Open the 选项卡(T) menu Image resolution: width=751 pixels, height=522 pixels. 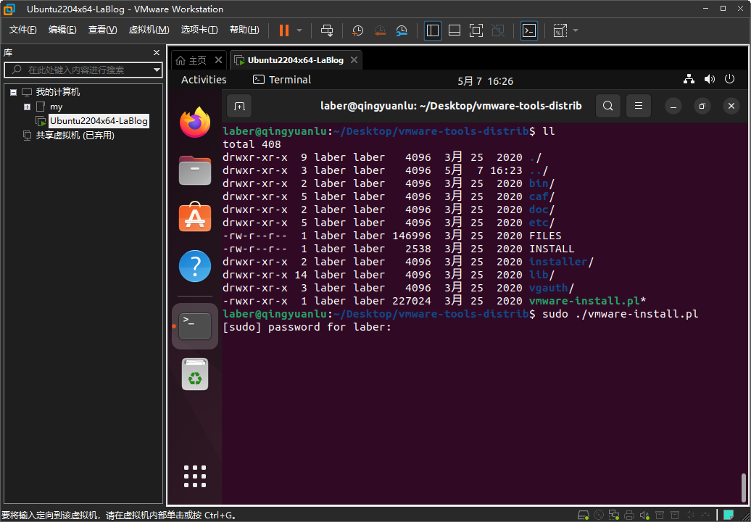(x=199, y=30)
